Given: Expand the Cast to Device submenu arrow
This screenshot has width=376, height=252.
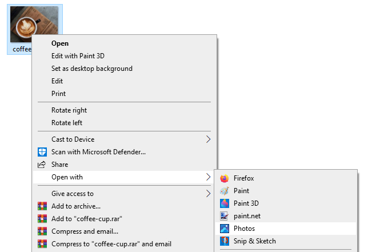Looking at the screenshot, I should click(208, 139).
